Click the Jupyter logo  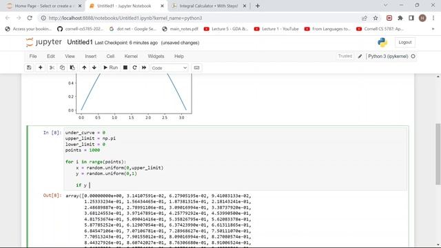tap(44, 42)
